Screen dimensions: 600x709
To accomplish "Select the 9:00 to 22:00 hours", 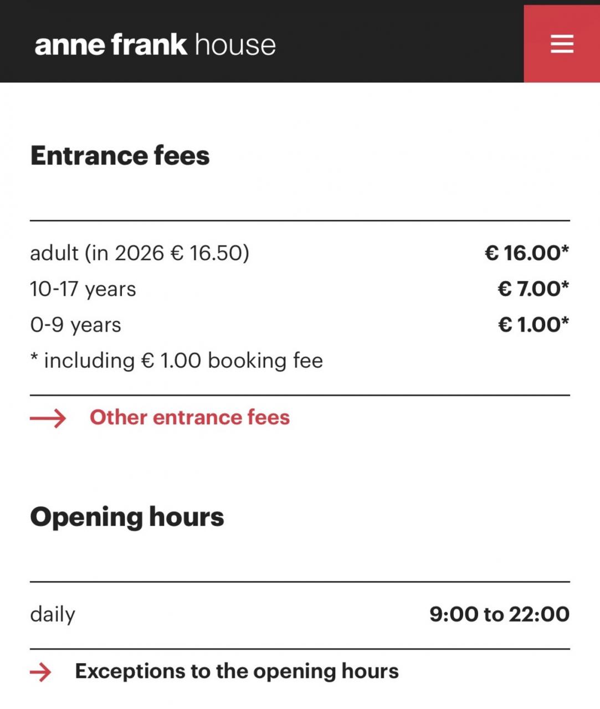I will click(x=499, y=614).
